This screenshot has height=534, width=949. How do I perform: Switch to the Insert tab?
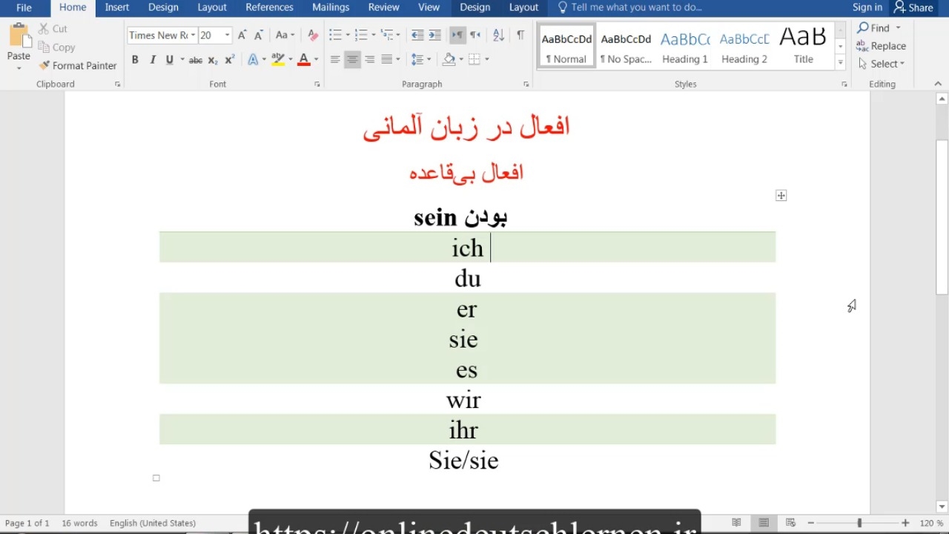coord(117,7)
